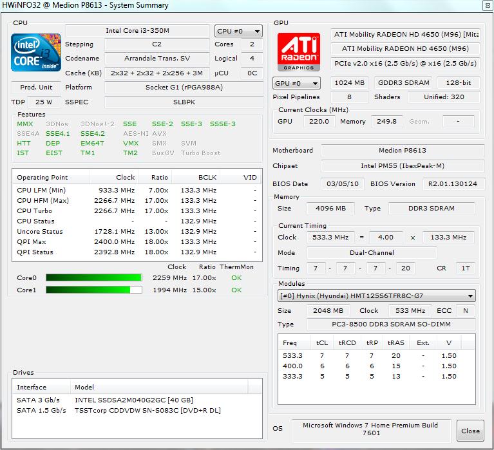Click the VID column header
The image size is (494, 450).
pyautogui.click(x=240, y=177)
